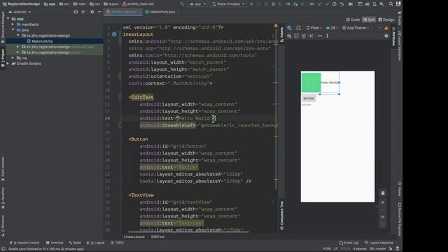Open the API 29 version dropdown

point(332,28)
